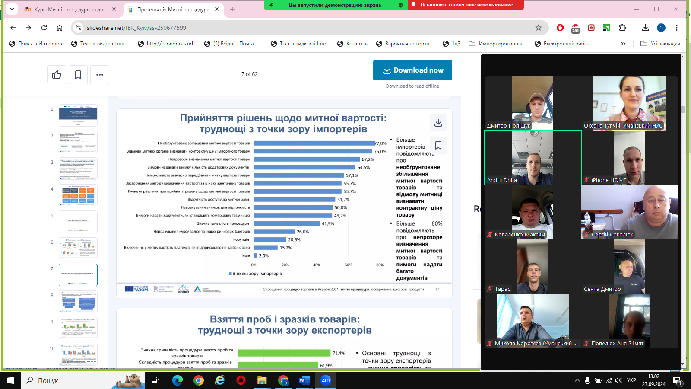This screenshot has height=389, width=691.
Task: Open http://economics.ud... bookmark
Action: (167, 44)
